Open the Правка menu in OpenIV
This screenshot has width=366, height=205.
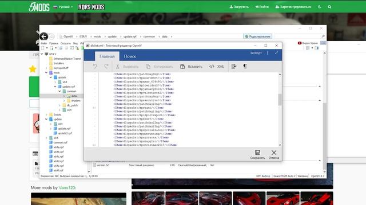tap(54, 43)
